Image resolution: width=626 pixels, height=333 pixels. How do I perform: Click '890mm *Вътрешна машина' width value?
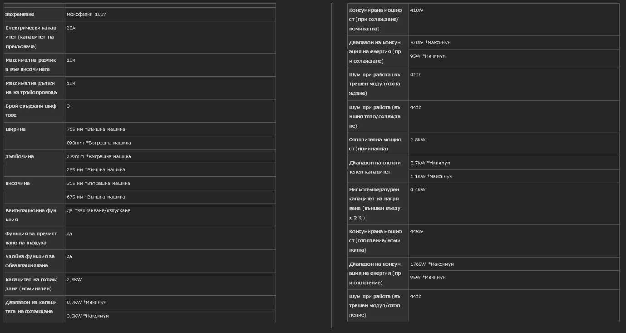click(99, 143)
